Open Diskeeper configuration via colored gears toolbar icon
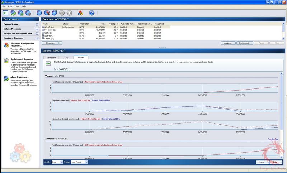 click(x=80, y=13)
